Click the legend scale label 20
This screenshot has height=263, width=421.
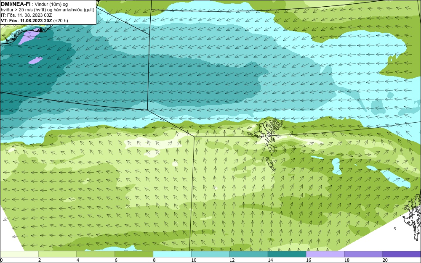[x=385, y=260]
